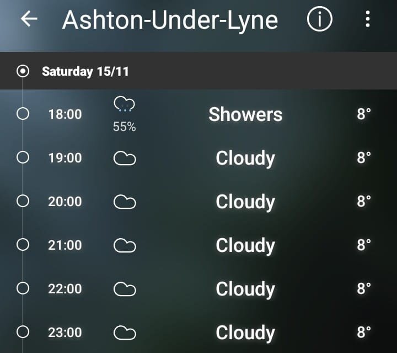Tap the cloud icon for 20:00
The height and width of the screenshot is (353, 397).
click(124, 202)
